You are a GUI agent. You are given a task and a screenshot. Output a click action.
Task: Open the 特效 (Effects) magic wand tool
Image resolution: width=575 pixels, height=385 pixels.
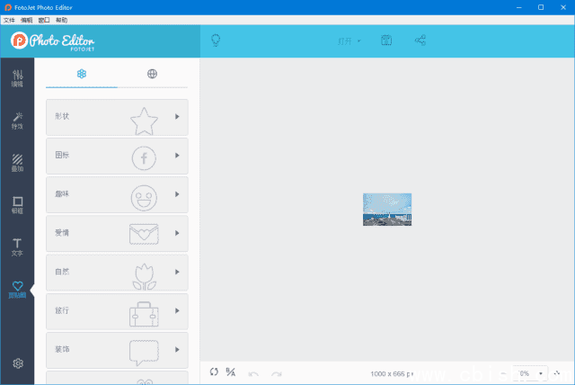pyautogui.click(x=17, y=121)
